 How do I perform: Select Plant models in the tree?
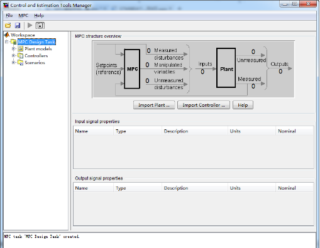pos(38,49)
